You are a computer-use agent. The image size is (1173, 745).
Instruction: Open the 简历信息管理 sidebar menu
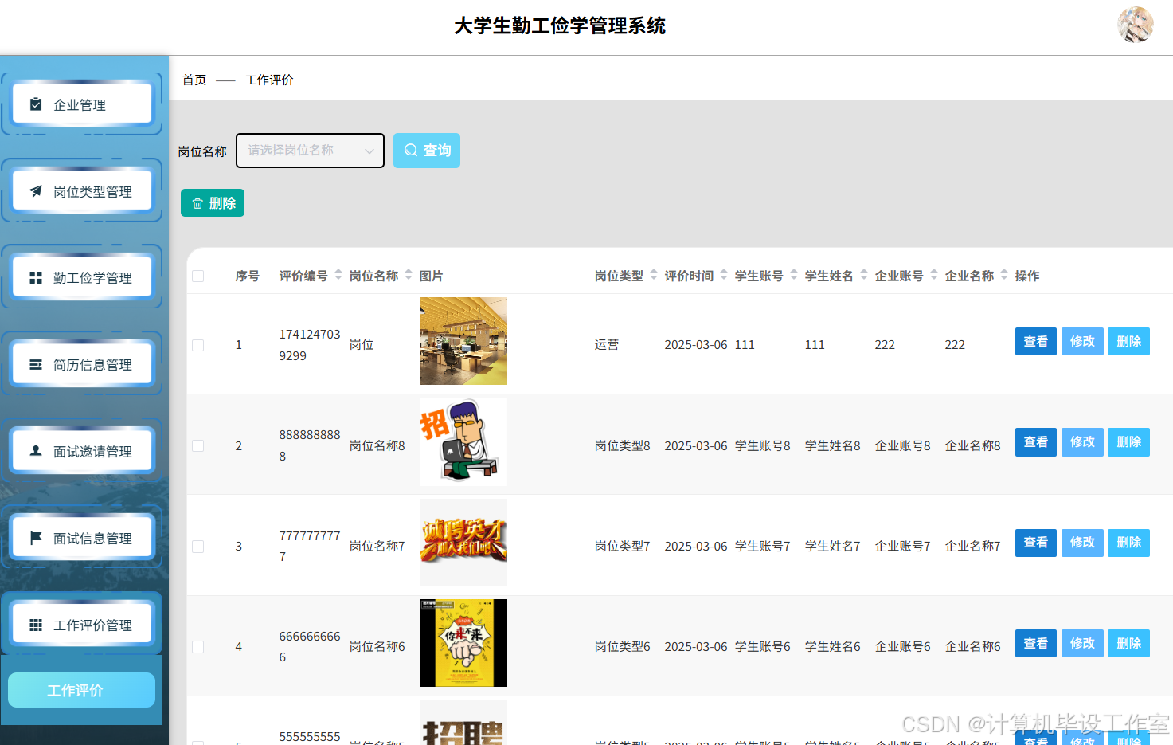pos(82,364)
